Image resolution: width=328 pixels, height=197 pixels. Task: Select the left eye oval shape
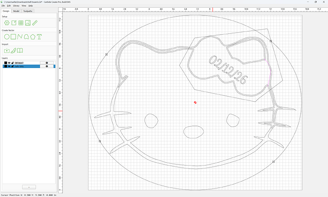pos(152,121)
